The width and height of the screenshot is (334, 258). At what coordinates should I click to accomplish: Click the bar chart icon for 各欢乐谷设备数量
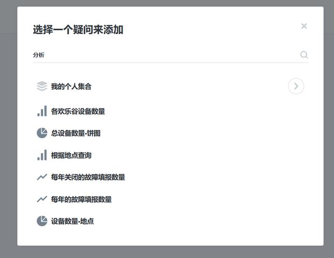coord(42,111)
